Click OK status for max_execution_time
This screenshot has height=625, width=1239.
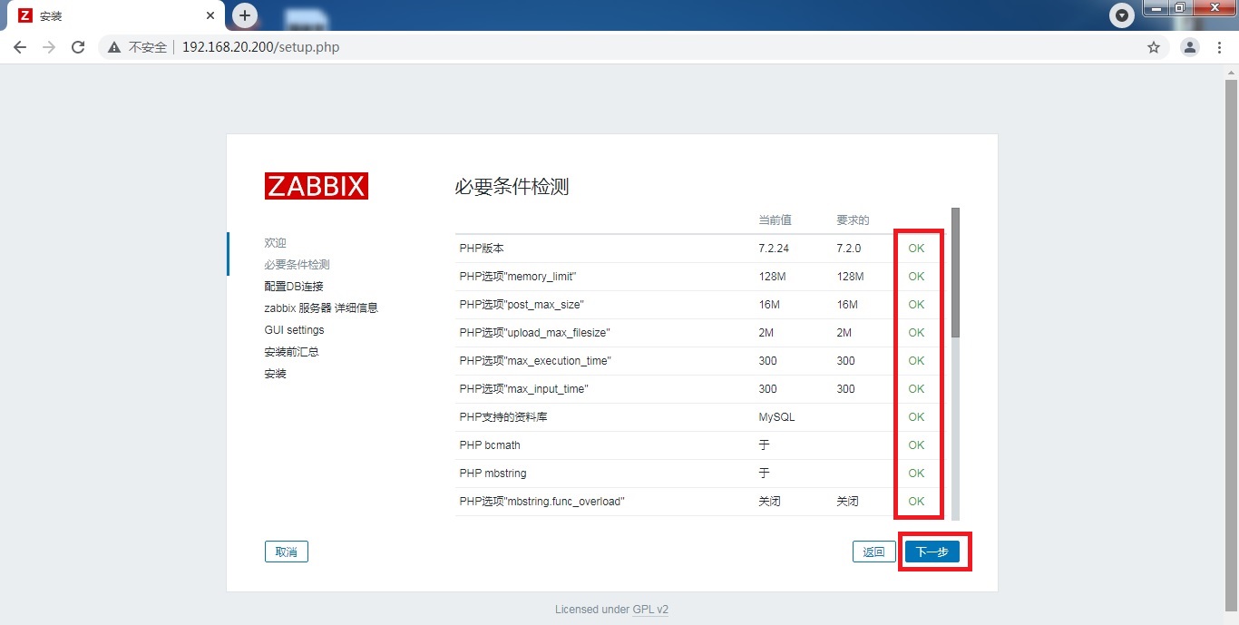[916, 361]
